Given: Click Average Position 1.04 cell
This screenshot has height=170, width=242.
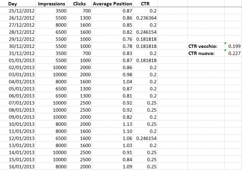Looking at the screenshot, I should tap(113, 82).
